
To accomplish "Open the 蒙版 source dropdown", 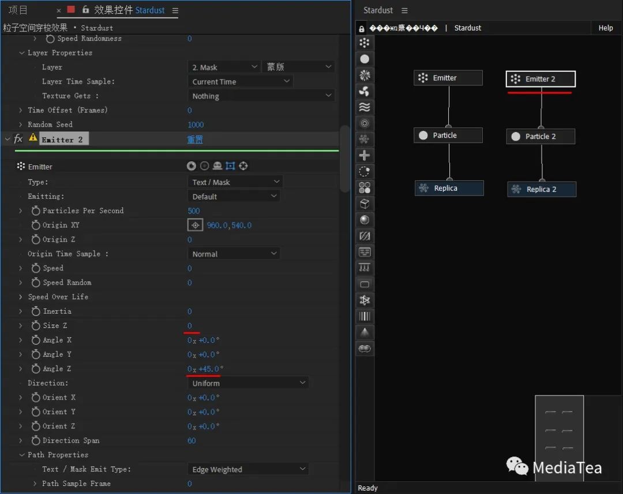I will click(298, 67).
